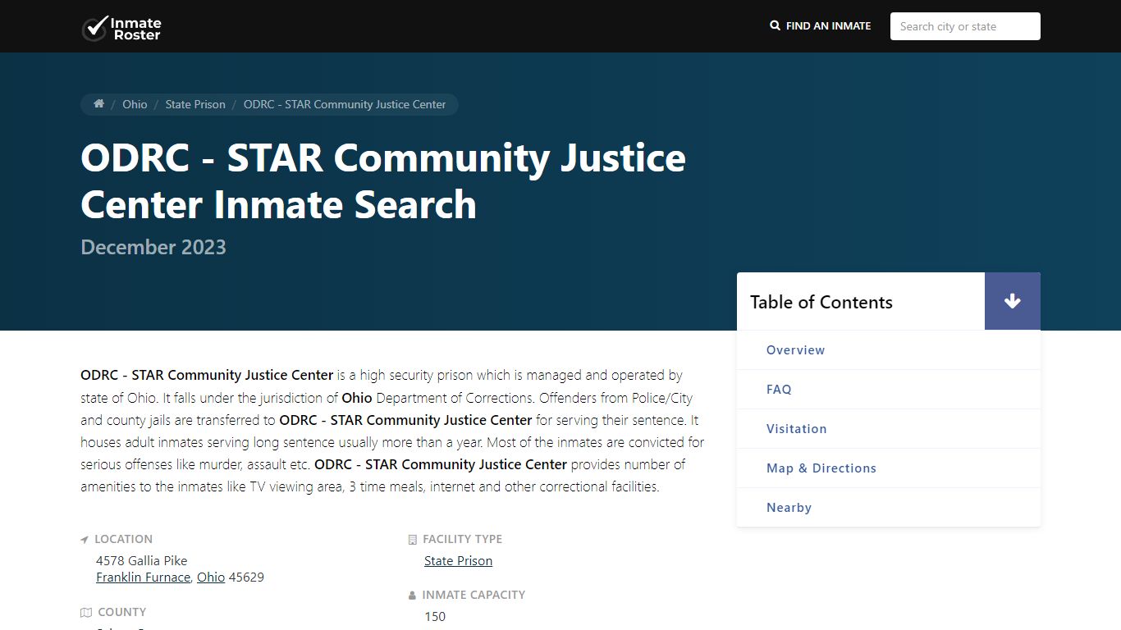The image size is (1121, 630).
Task: Focus the Search city or state field
Action: pyautogui.click(x=965, y=26)
